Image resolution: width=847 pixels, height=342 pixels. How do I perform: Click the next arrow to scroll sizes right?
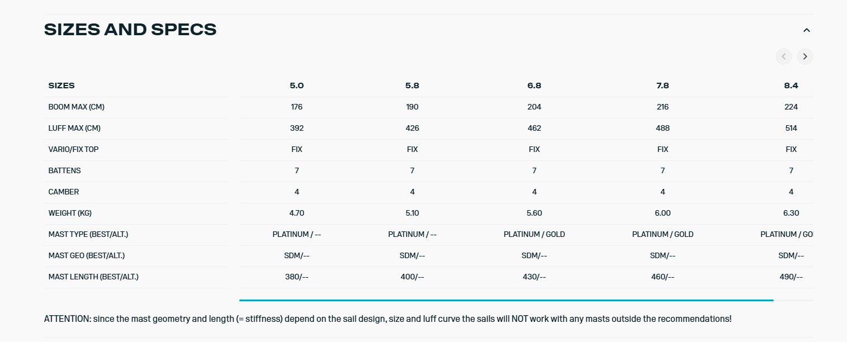(x=805, y=56)
